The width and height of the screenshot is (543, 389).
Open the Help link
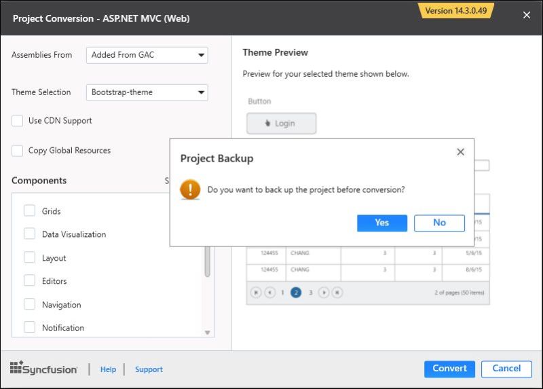coord(108,369)
